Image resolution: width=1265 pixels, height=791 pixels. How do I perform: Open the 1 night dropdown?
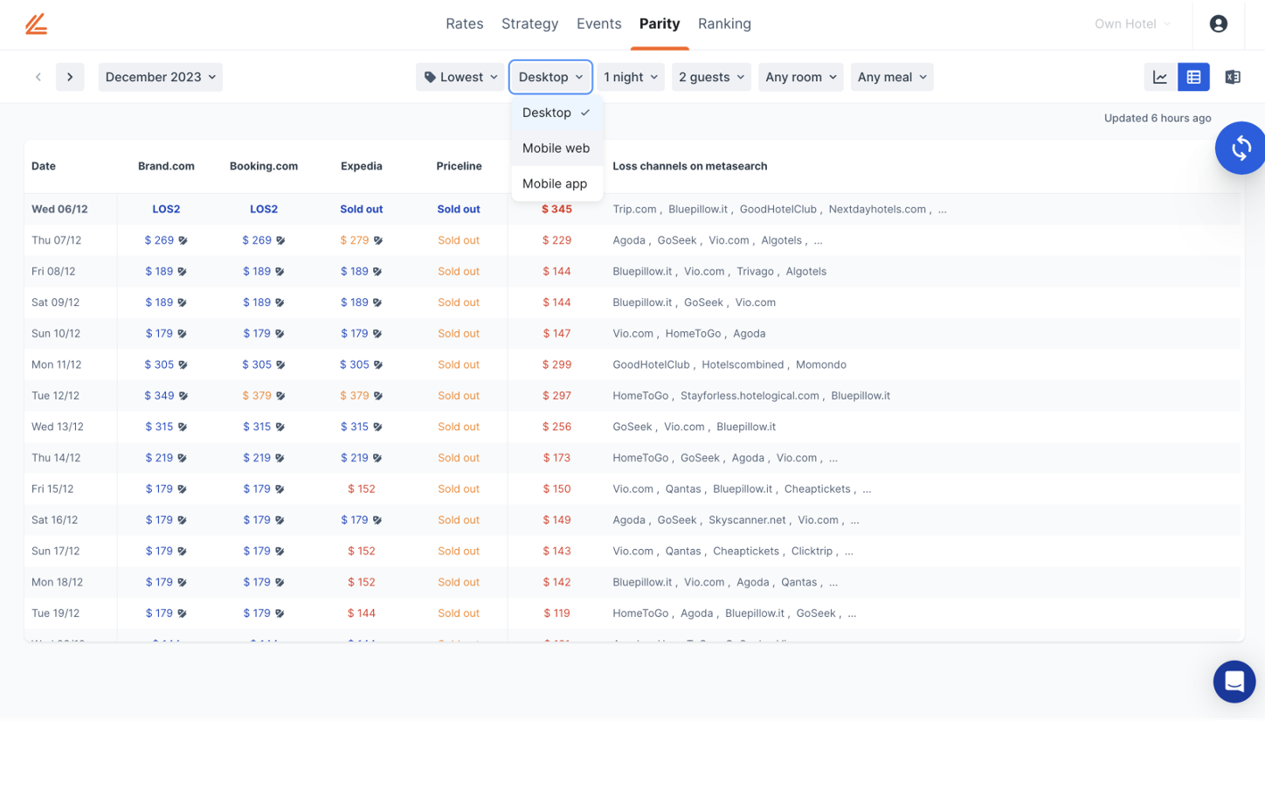click(x=631, y=77)
